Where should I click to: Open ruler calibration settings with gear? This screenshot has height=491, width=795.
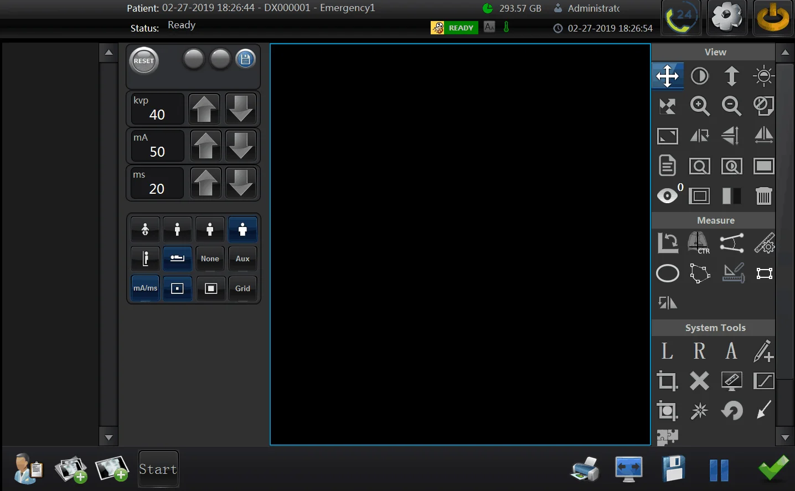(x=764, y=243)
